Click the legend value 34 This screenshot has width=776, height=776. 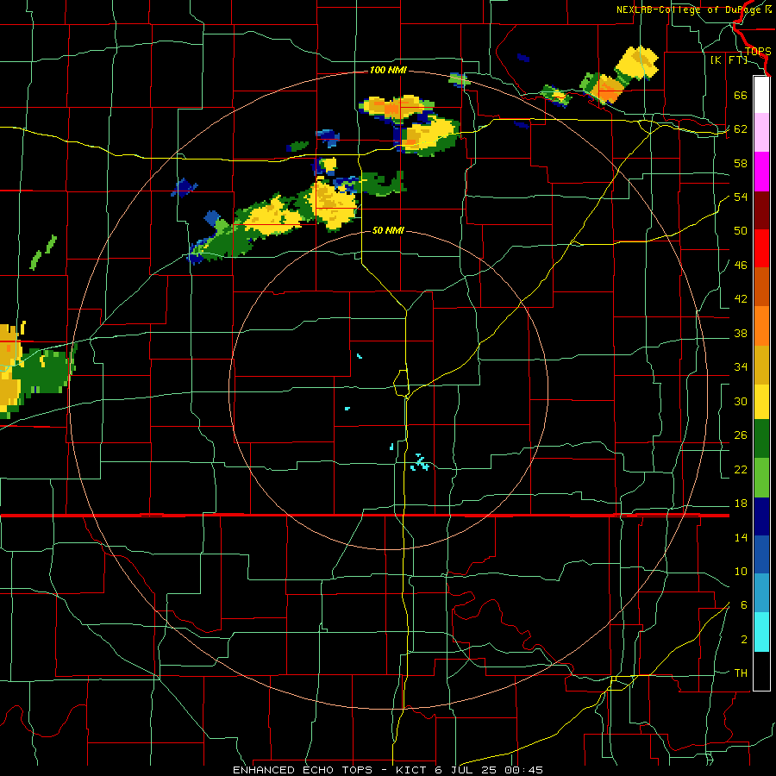click(x=741, y=367)
